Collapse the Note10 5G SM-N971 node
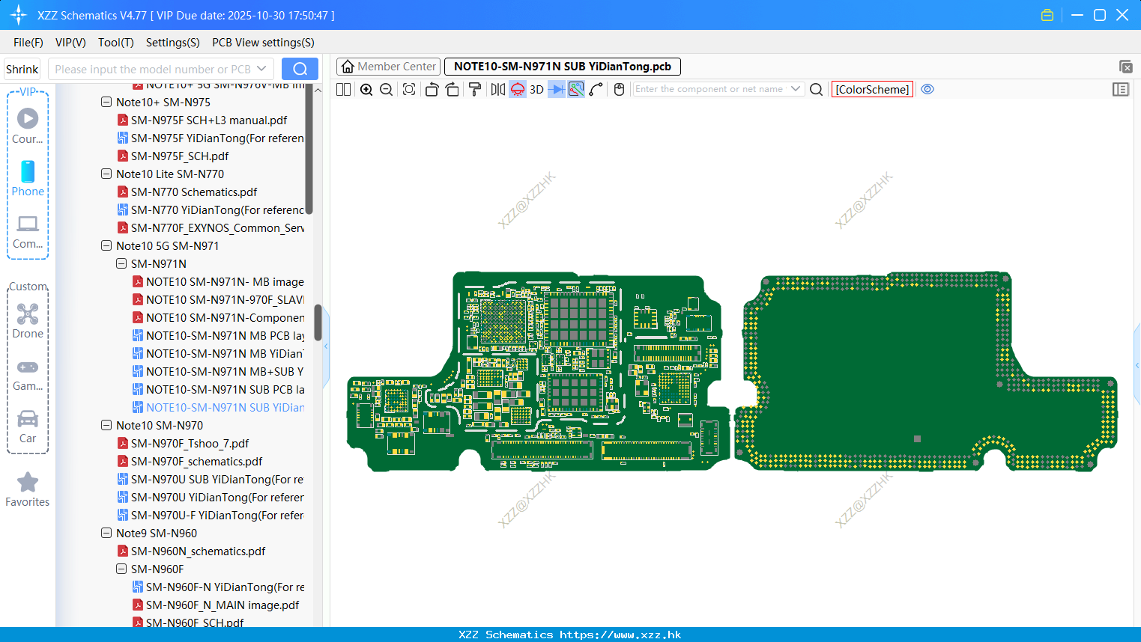 (106, 245)
